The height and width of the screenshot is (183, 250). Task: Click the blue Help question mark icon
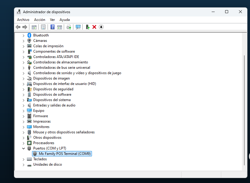tap(52, 27)
